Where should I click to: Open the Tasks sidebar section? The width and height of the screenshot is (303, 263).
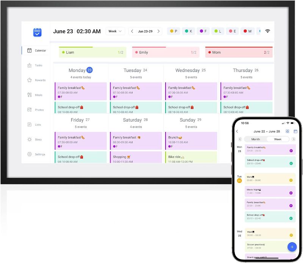[x=35, y=65]
